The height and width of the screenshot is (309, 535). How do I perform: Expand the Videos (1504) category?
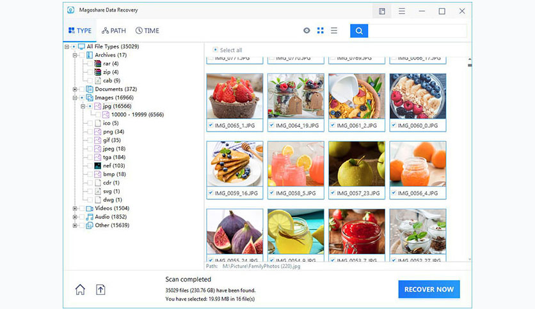75,208
